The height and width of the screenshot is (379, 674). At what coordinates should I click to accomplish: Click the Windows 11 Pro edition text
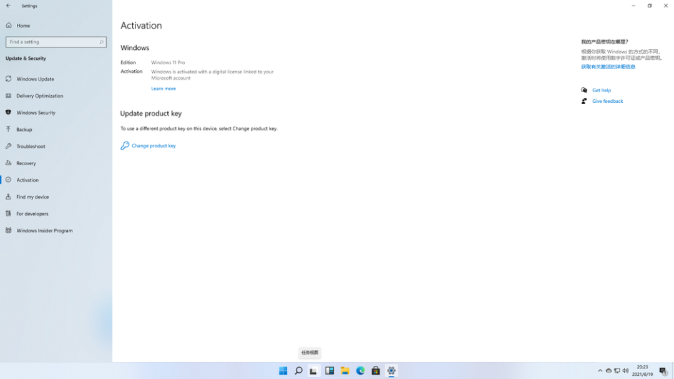pyautogui.click(x=168, y=63)
